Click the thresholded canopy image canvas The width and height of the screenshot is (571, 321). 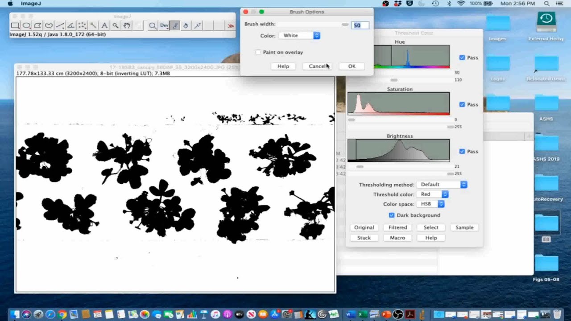[175, 185]
